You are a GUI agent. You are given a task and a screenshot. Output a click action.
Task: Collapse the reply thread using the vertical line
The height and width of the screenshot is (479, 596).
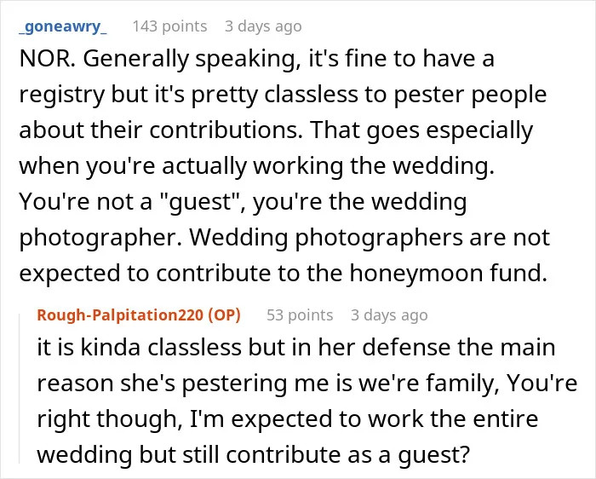20,388
